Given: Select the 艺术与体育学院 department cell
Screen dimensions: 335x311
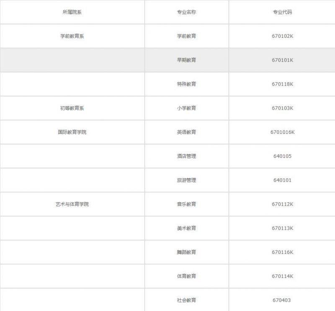Looking at the screenshot, I should pyautogui.click(x=72, y=204).
